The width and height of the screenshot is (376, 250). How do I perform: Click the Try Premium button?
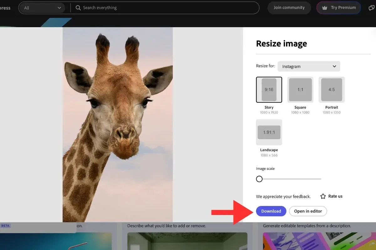(338, 7)
